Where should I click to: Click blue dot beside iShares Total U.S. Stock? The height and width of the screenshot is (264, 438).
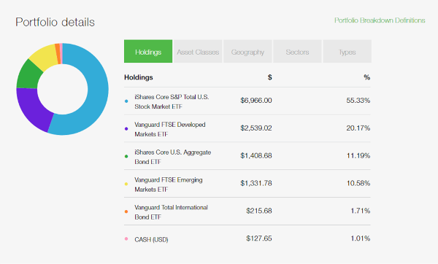click(126, 101)
